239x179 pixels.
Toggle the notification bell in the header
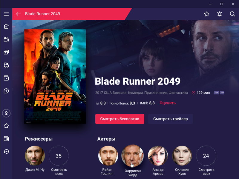(220, 14)
